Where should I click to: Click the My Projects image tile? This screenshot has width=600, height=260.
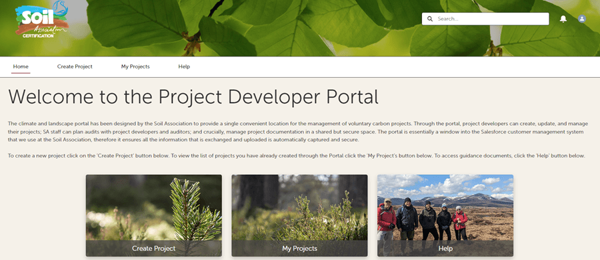pyautogui.click(x=299, y=215)
